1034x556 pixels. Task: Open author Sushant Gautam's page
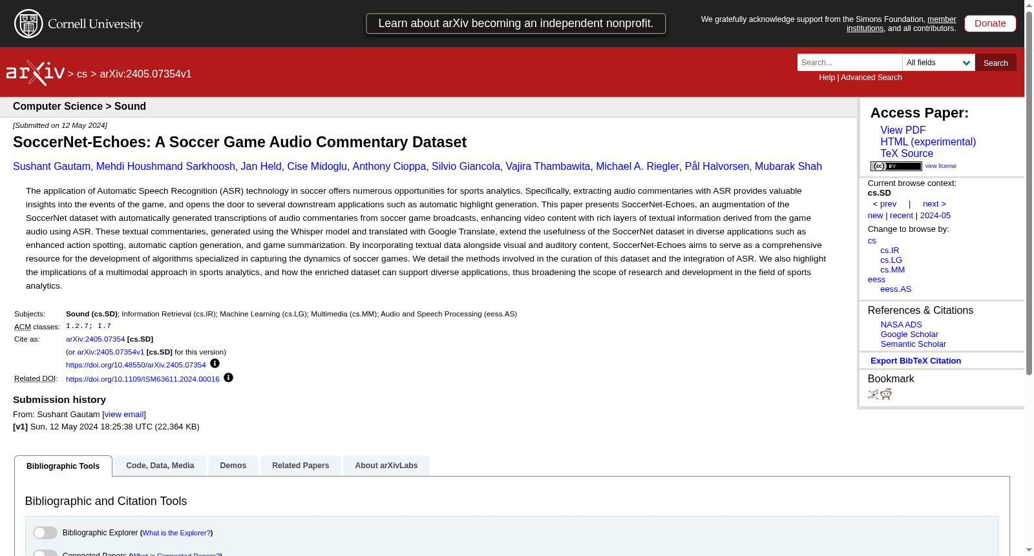tap(52, 167)
